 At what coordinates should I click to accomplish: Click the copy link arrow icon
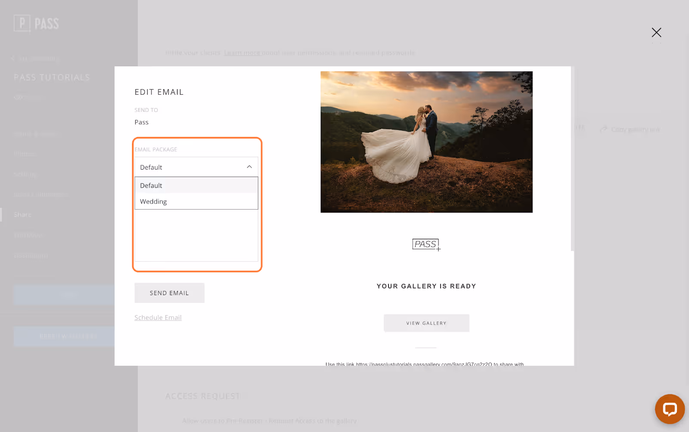604,129
